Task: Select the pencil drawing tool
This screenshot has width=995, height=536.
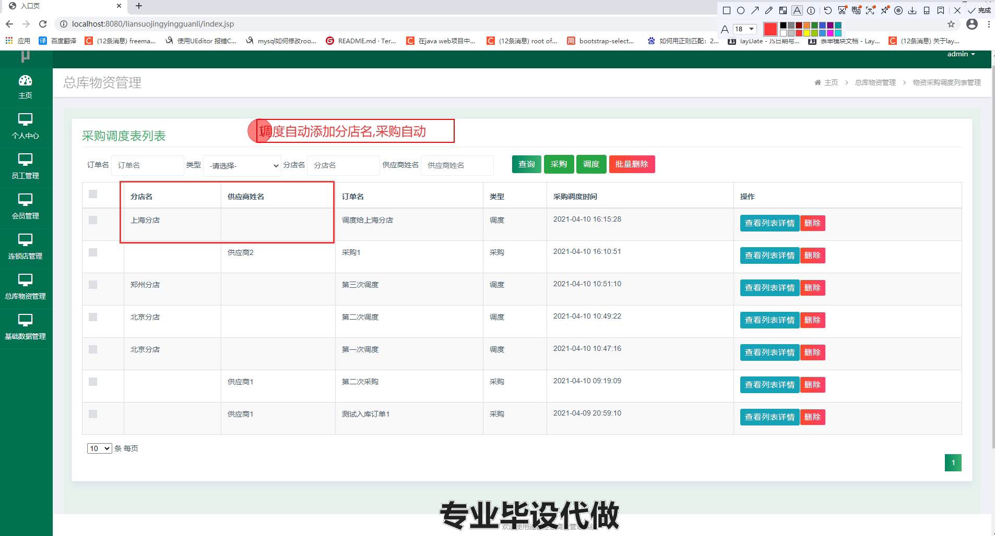Action: (x=769, y=10)
